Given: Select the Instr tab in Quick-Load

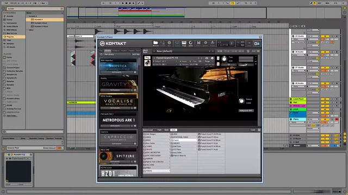Looking at the screenshot, I should pos(173,130).
